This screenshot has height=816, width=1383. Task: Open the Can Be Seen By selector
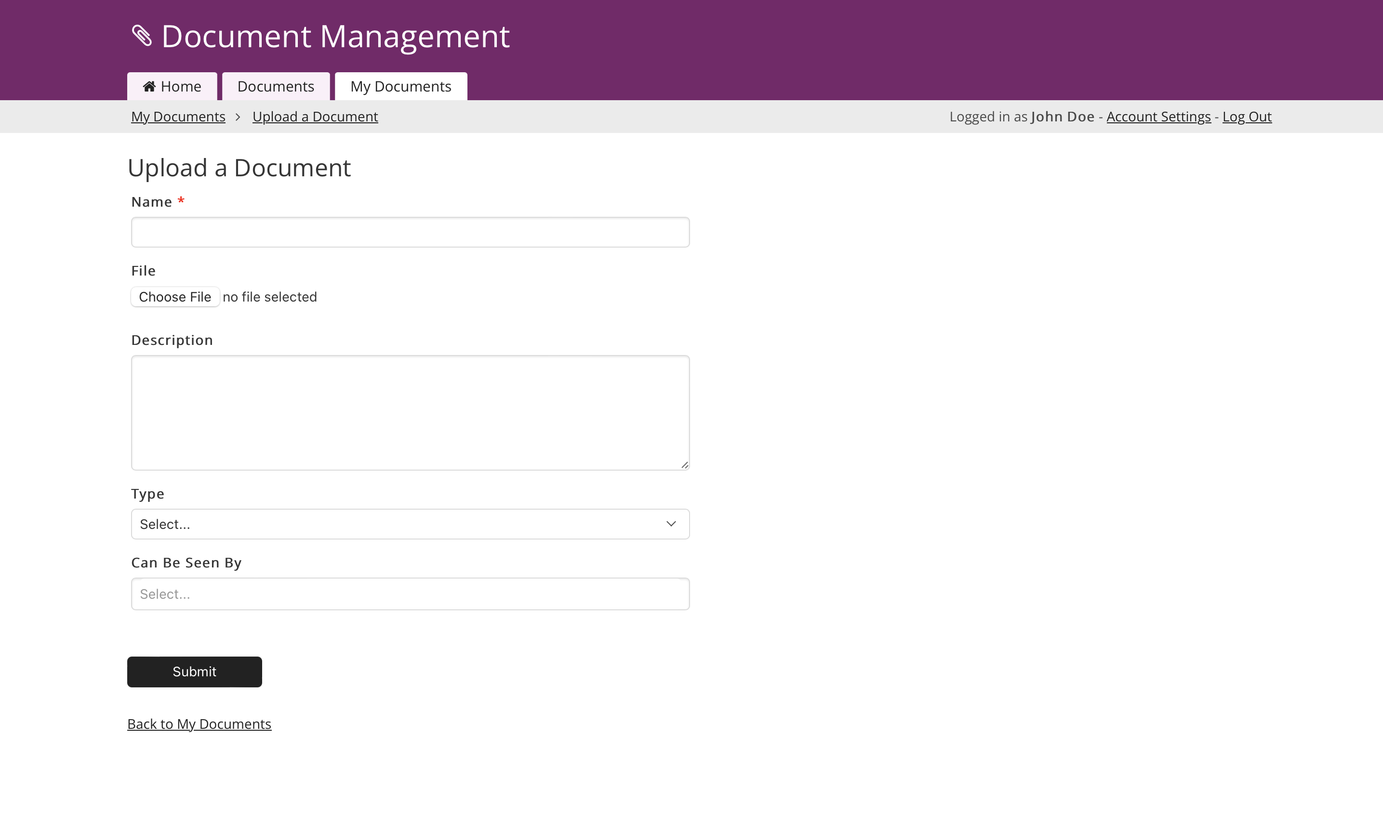[x=410, y=594]
